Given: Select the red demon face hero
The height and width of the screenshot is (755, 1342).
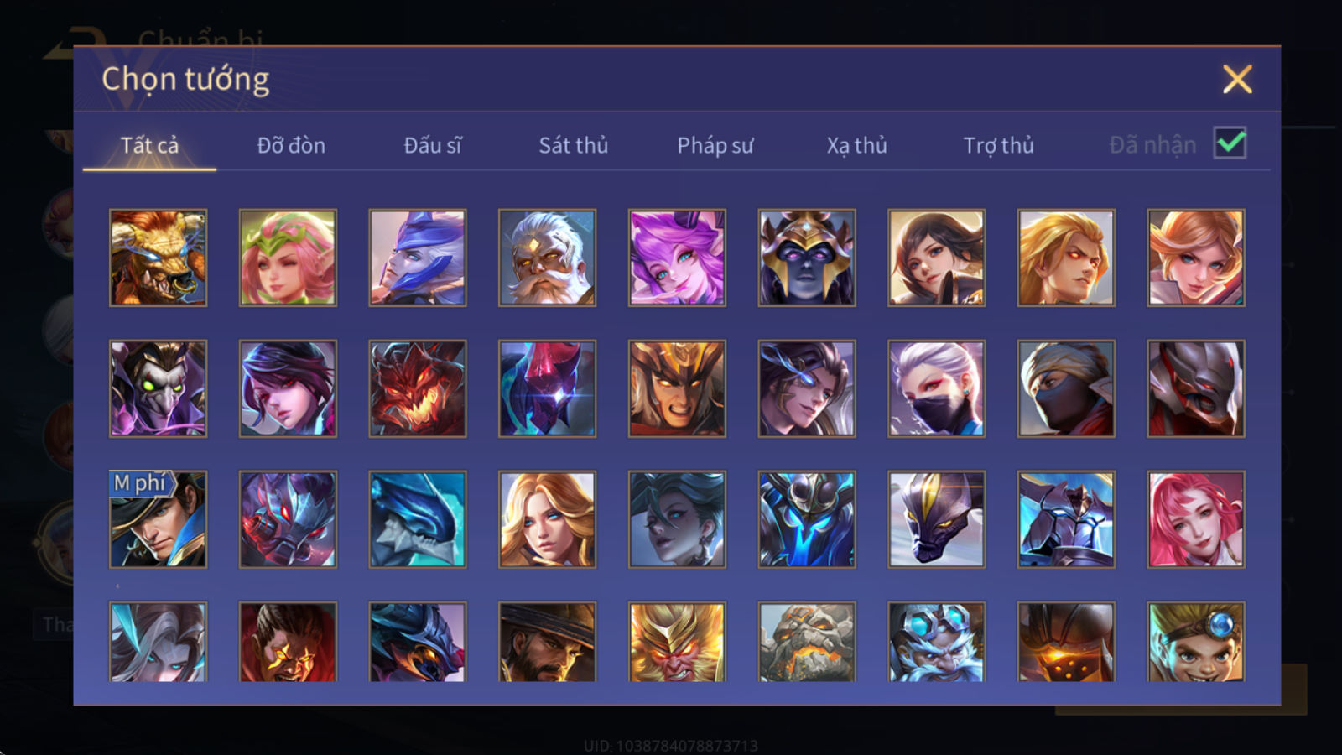Looking at the screenshot, I should [x=418, y=388].
